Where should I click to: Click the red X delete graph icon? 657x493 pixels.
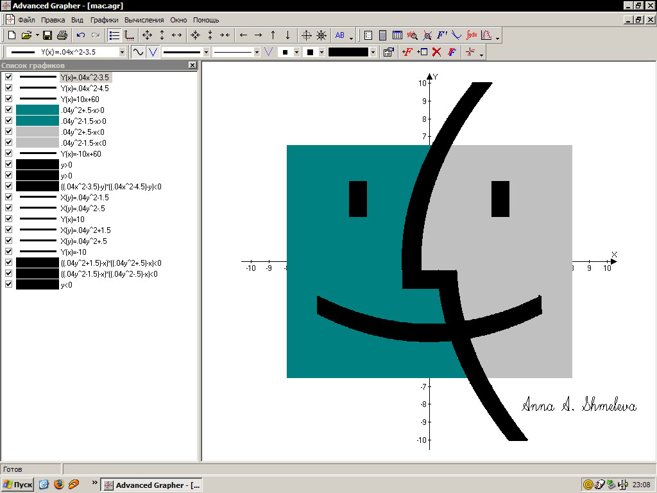click(x=437, y=52)
